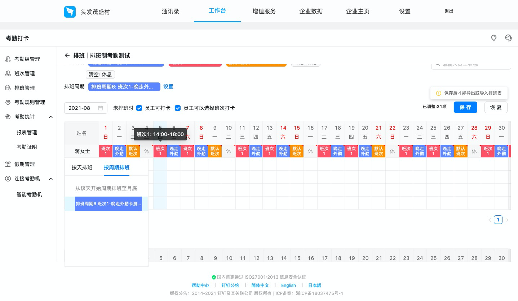Collapse the 连接考勤机 section

[51, 179]
